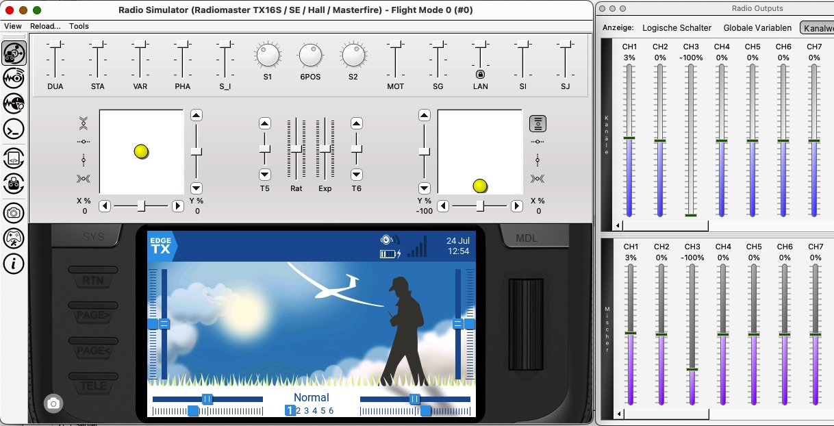Toggle left stick fix-X horizontal lock icon
The width and height of the screenshot is (834, 426).
(84, 142)
